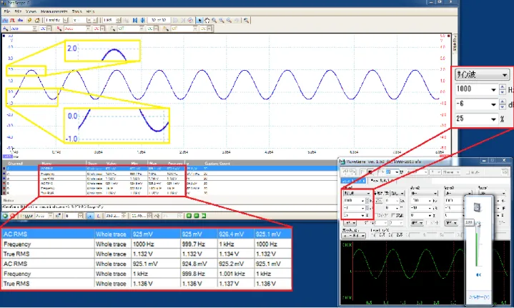Open Channel B options icon

[x=59, y=29]
